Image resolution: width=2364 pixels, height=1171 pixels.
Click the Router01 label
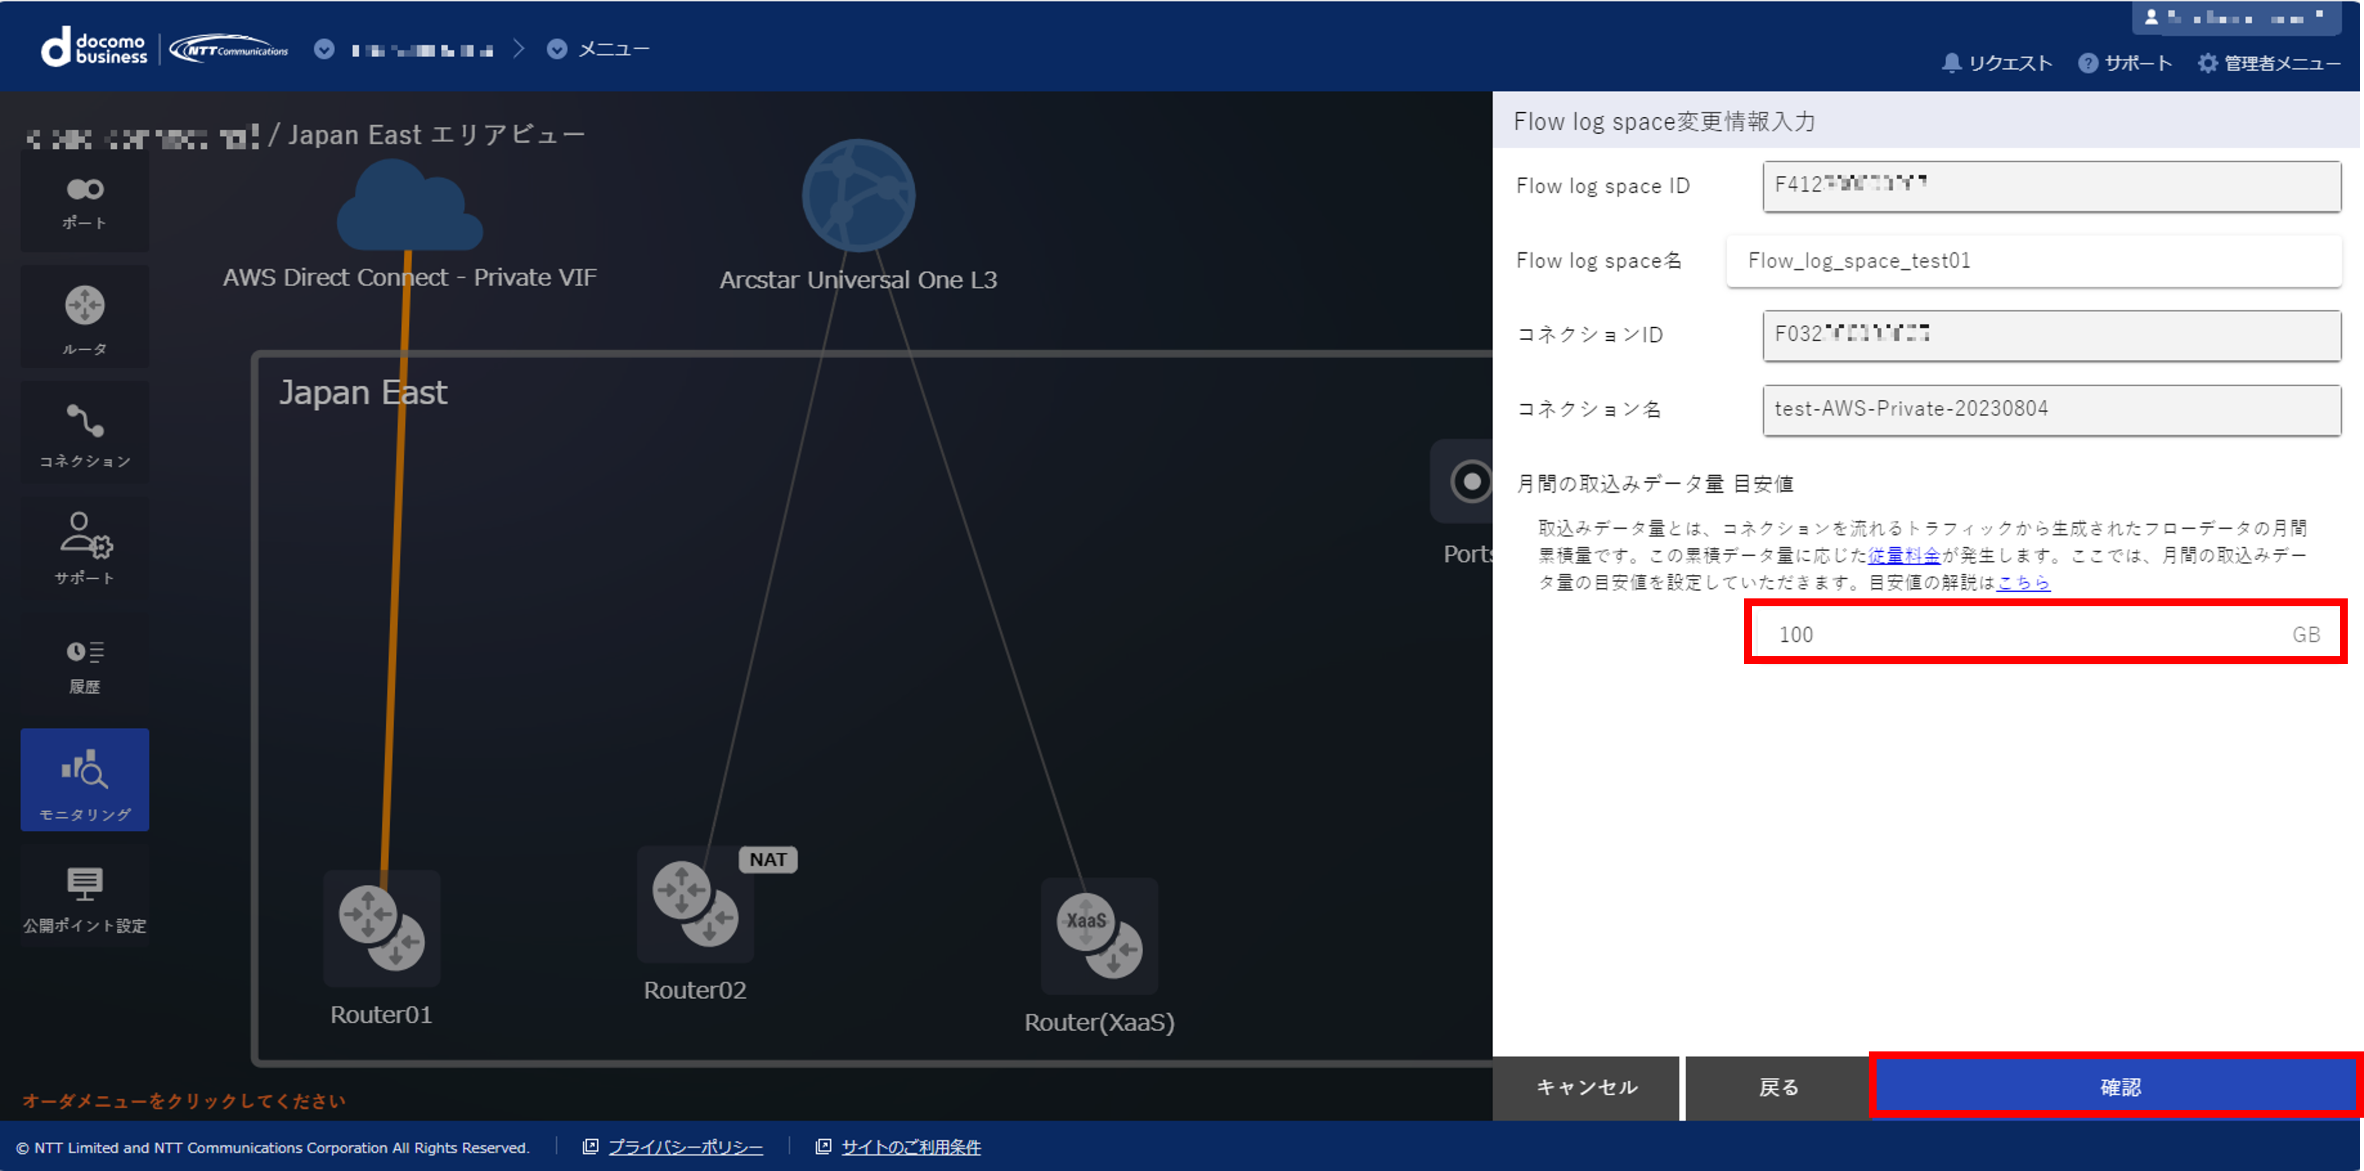pos(381,1015)
